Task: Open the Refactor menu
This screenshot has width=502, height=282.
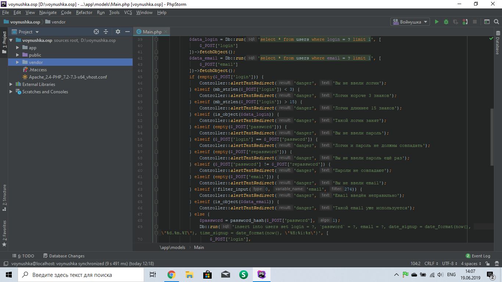Action: point(84,12)
